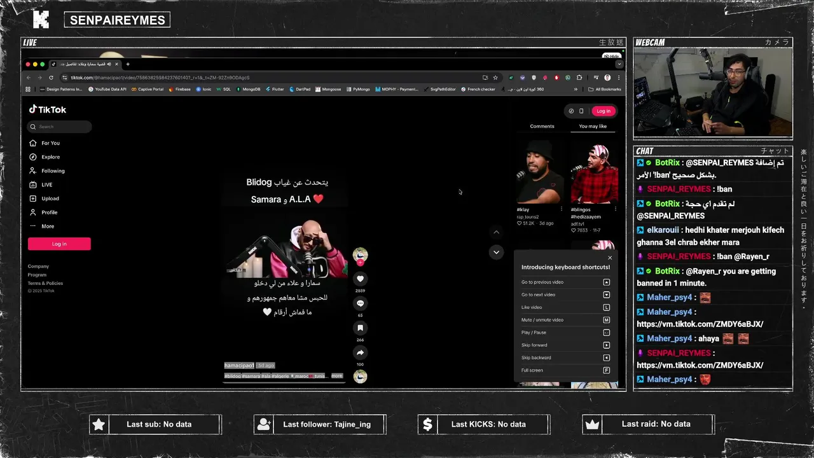Viewport: 814px width, 458px height.
Task: Like the video with the heart icon
Action: tap(360, 279)
